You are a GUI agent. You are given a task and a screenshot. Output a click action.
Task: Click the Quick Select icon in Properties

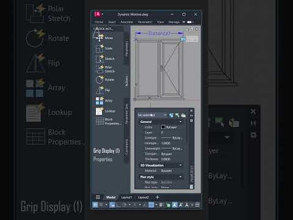coord(183,116)
